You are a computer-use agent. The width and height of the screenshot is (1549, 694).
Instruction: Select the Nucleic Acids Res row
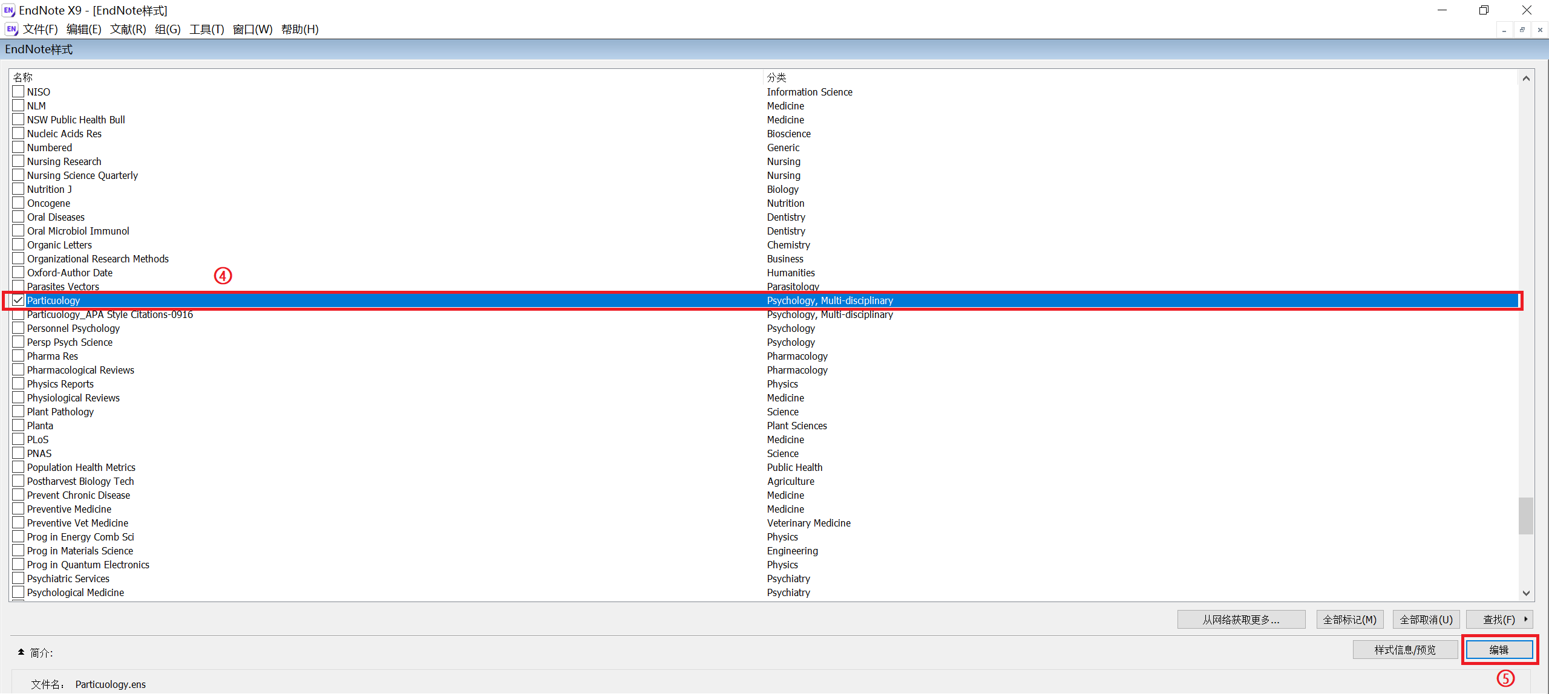coord(64,134)
